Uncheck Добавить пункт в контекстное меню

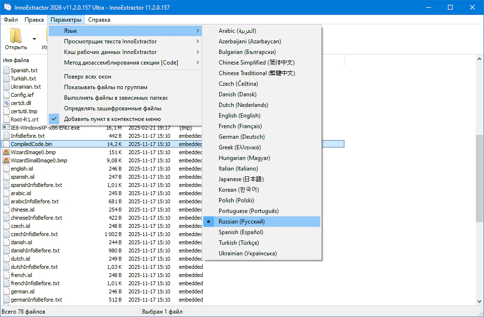tap(112, 119)
